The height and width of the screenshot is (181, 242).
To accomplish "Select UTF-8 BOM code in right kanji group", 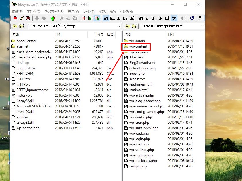I will coord(167,18).
